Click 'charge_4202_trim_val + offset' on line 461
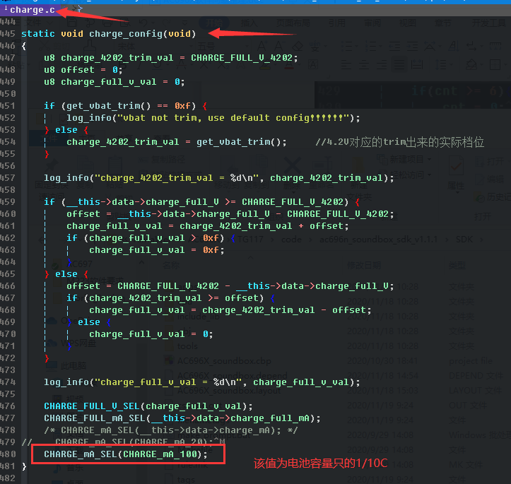The height and width of the screenshot is (484, 511). 262,226
